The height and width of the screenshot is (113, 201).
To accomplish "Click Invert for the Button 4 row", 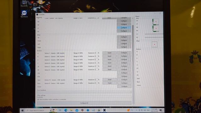I will tap(110, 63).
